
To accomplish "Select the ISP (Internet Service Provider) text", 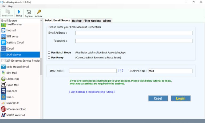I will [x=23, y=61].
